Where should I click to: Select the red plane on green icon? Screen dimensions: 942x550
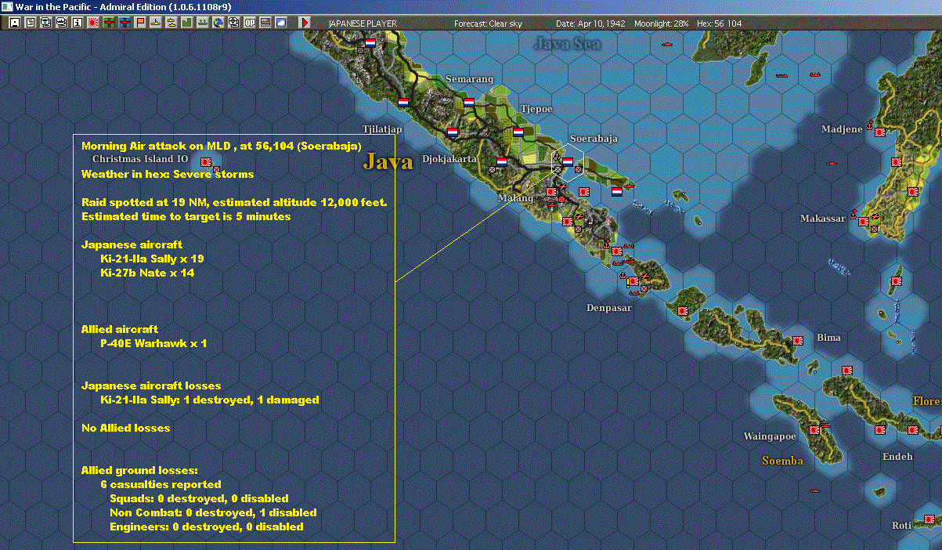[109, 23]
